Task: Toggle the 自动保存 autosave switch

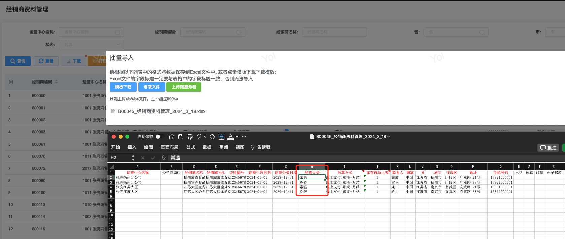Action: pyautogui.click(x=160, y=137)
